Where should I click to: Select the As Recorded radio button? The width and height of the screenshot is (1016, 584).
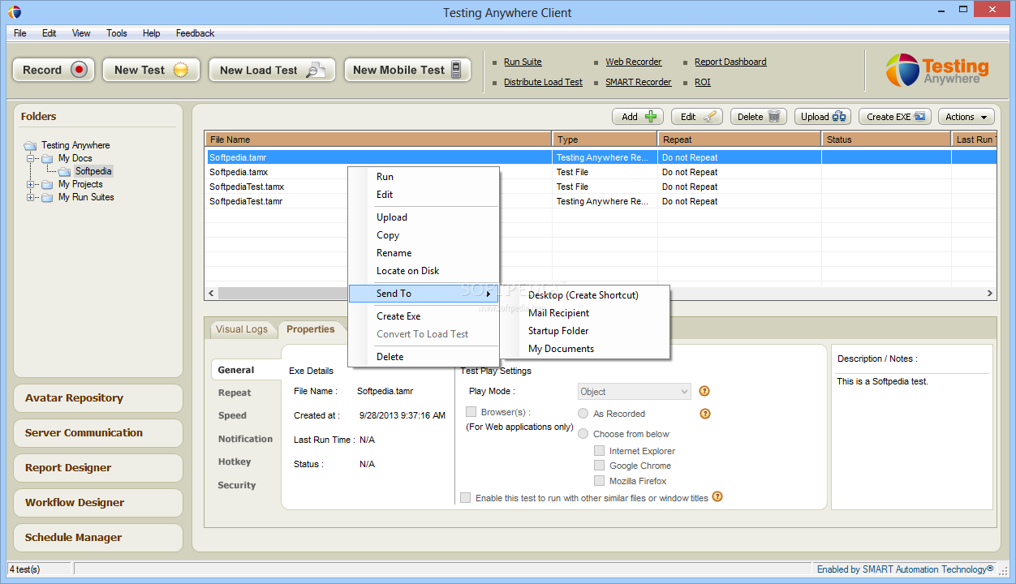click(583, 413)
